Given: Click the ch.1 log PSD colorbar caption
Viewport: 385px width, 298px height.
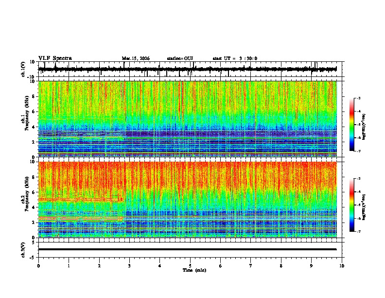Looking at the screenshot, I should [364, 127].
